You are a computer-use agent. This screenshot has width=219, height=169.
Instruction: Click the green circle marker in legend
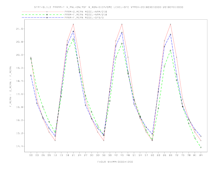tap(47, 15)
